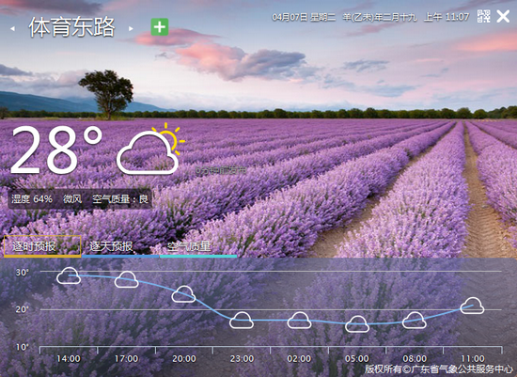The height and width of the screenshot is (377, 517).
Task: Click the 05:00 time axis label
Action: pyautogui.click(x=357, y=358)
